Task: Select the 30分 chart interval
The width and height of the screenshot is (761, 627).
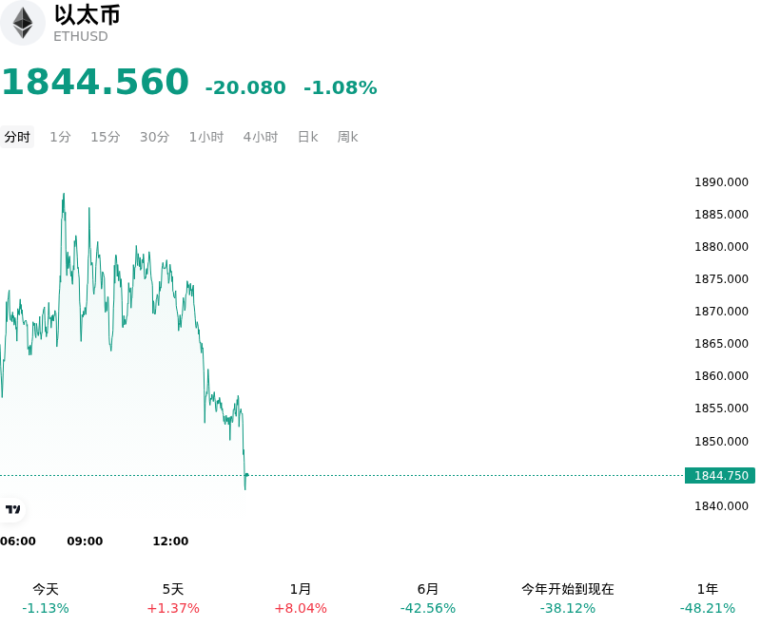Action: (154, 137)
